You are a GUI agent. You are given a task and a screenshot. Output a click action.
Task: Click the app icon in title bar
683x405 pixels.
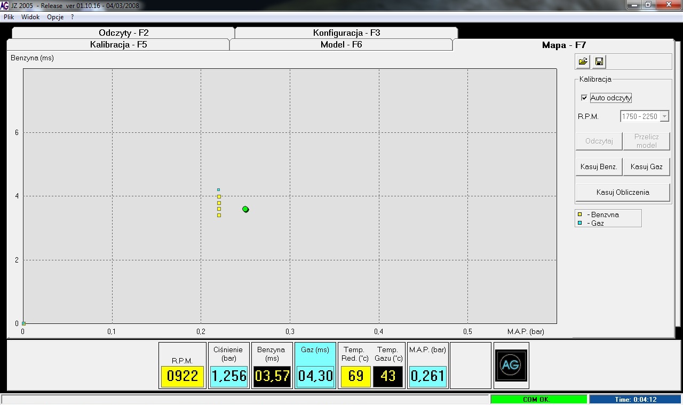pyautogui.click(x=4, y=5)
